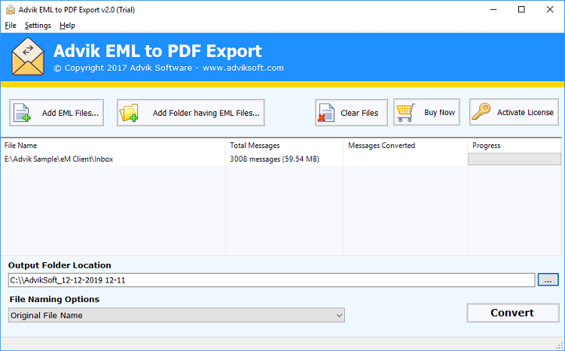The image size is (565, 351).
Task: Click the resize grip in status bar corner
Action: coord(559,346)
